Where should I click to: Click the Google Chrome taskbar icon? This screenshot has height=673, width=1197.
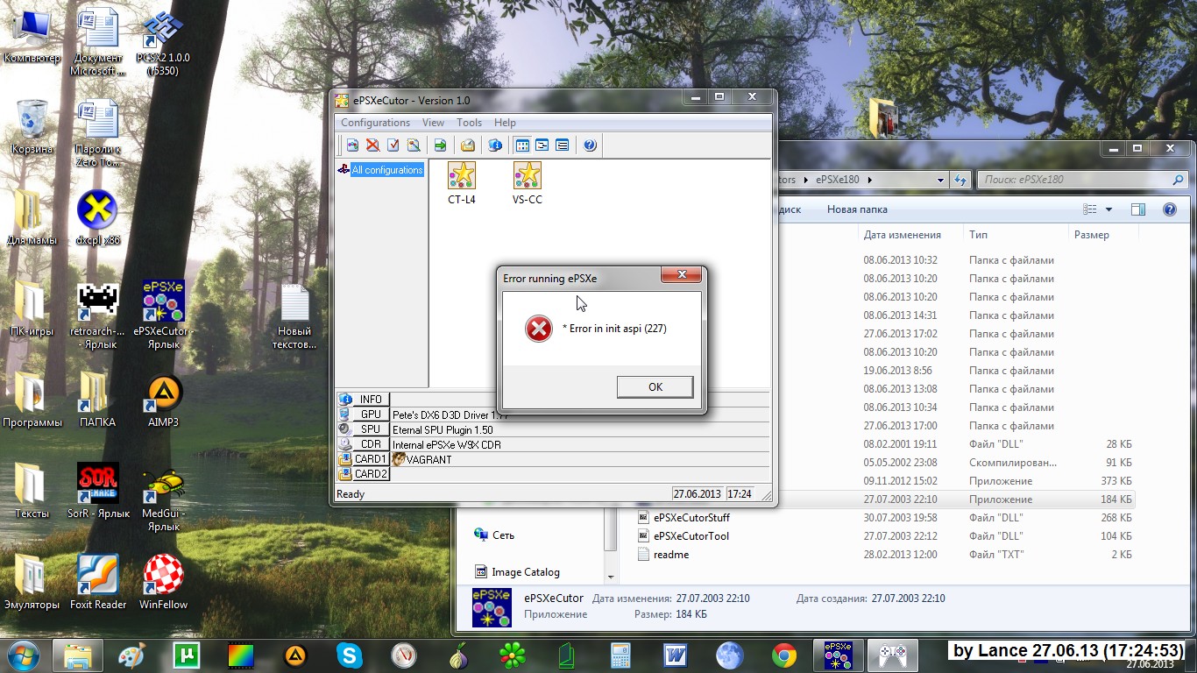(x=784, y=655)
